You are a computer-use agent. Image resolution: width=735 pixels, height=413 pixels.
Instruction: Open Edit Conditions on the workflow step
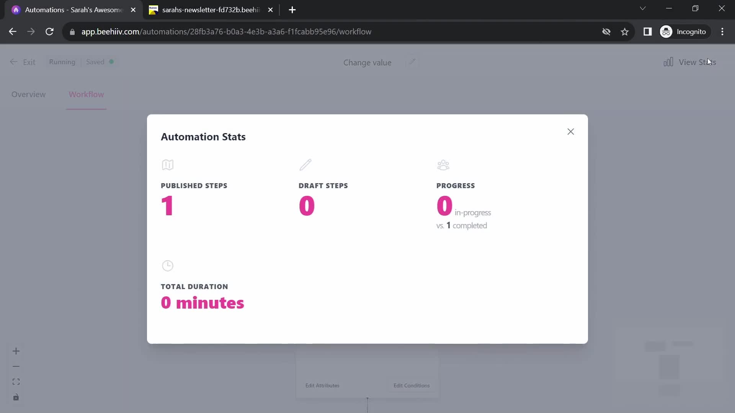[412, 385]
